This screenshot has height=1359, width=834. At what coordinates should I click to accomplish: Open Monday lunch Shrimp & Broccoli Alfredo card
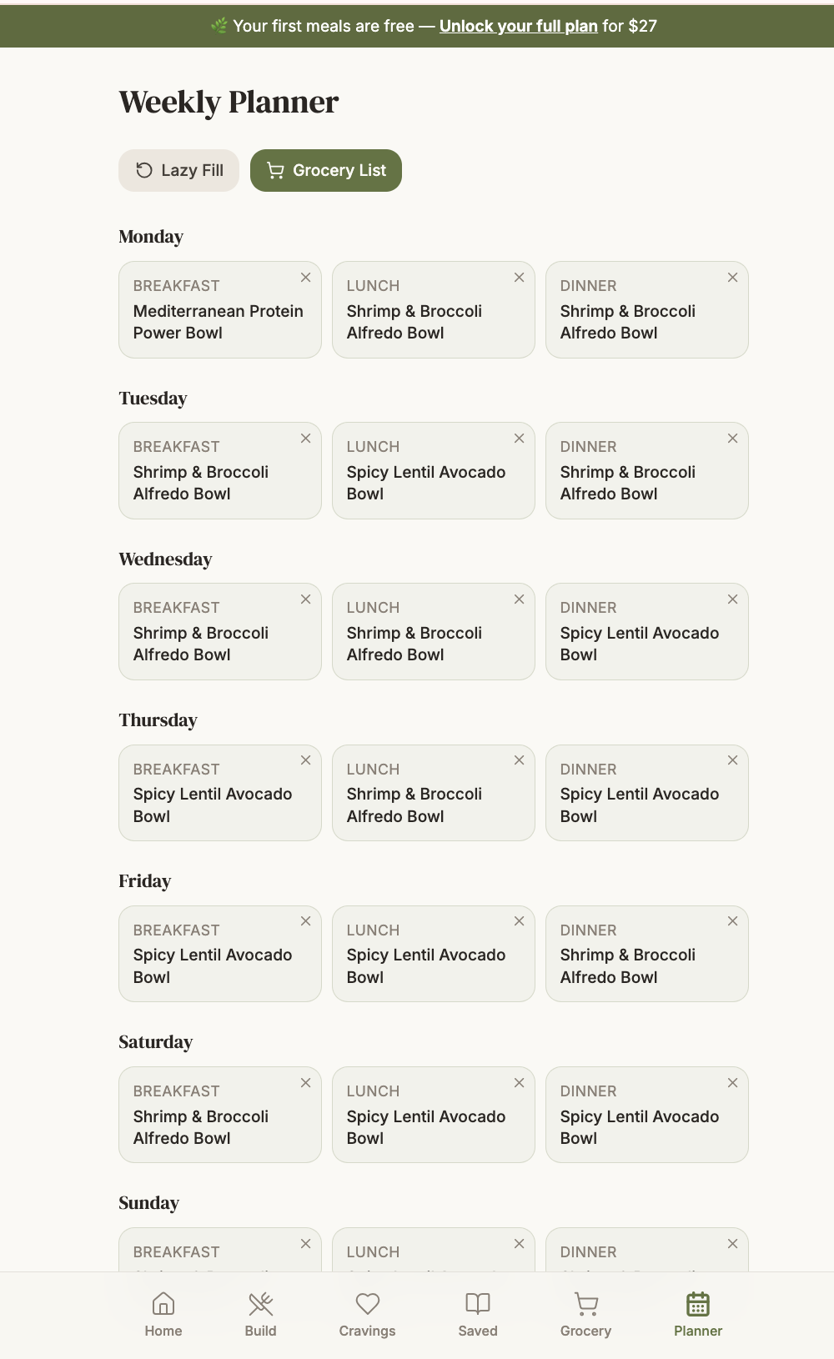point(434,310)
